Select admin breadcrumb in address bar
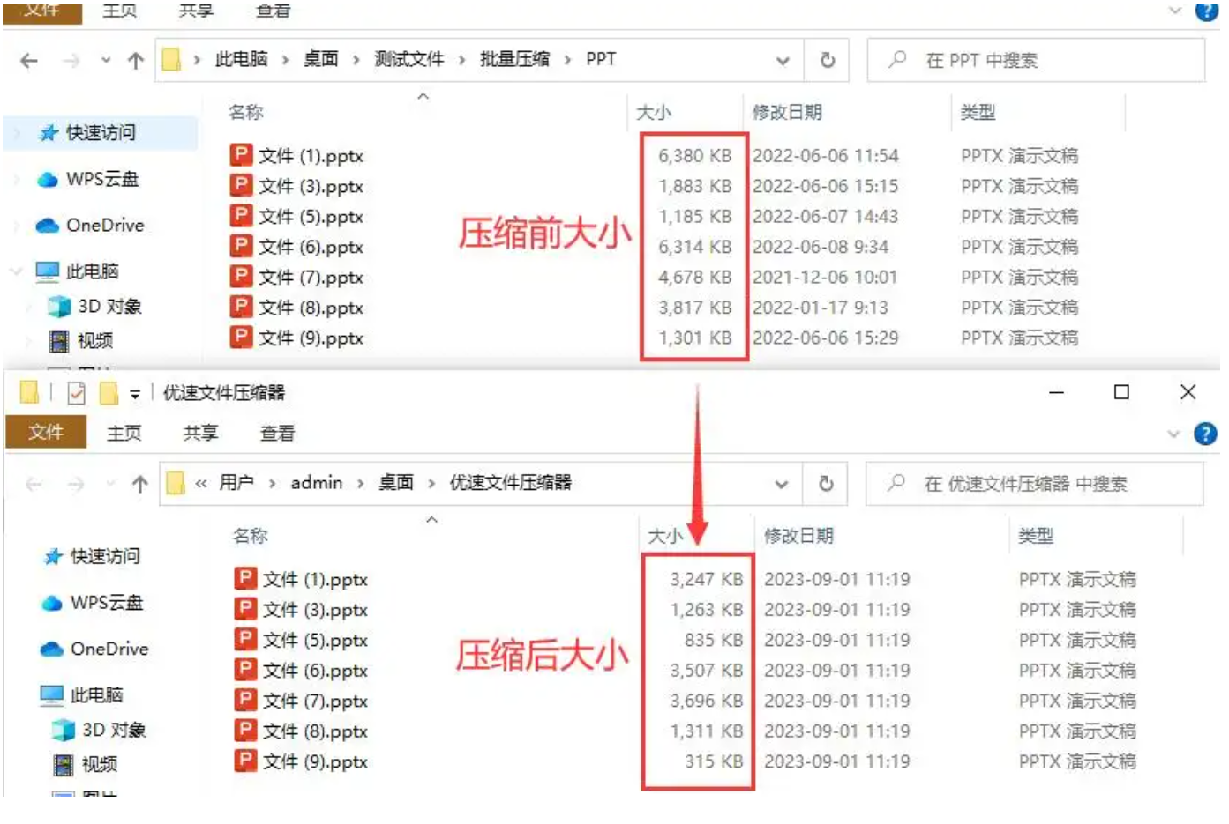Viewport: 1229px width, 824px height. pyautogui.click(x=317, y=482)
